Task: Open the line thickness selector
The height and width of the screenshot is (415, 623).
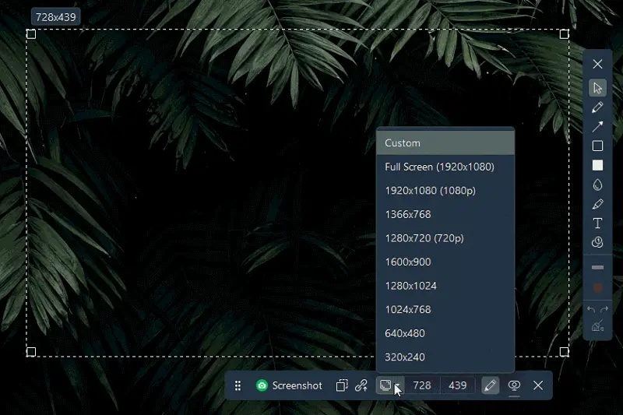Action: [x=597, y=268]
